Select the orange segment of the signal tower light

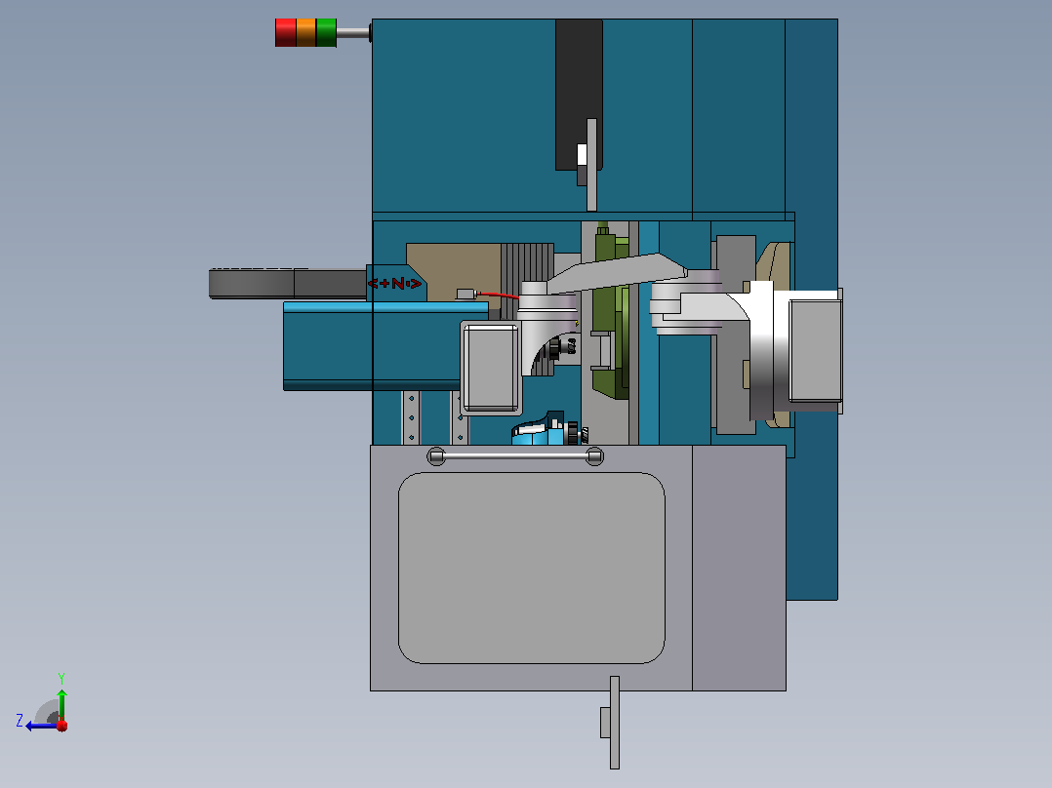click(306, 33)
